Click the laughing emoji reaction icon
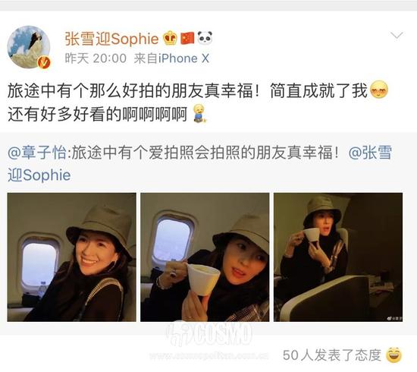This screenshot has width=417, height=372. pyautogui.click(x=393, y=355)
